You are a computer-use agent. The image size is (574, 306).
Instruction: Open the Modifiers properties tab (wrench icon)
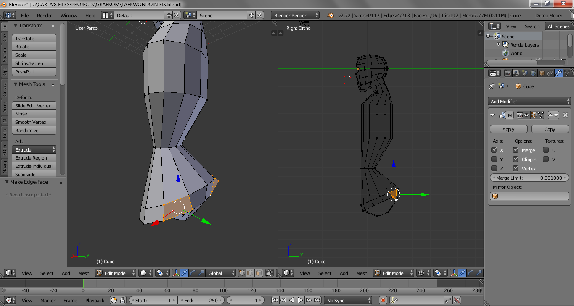(x=558, y=73)
